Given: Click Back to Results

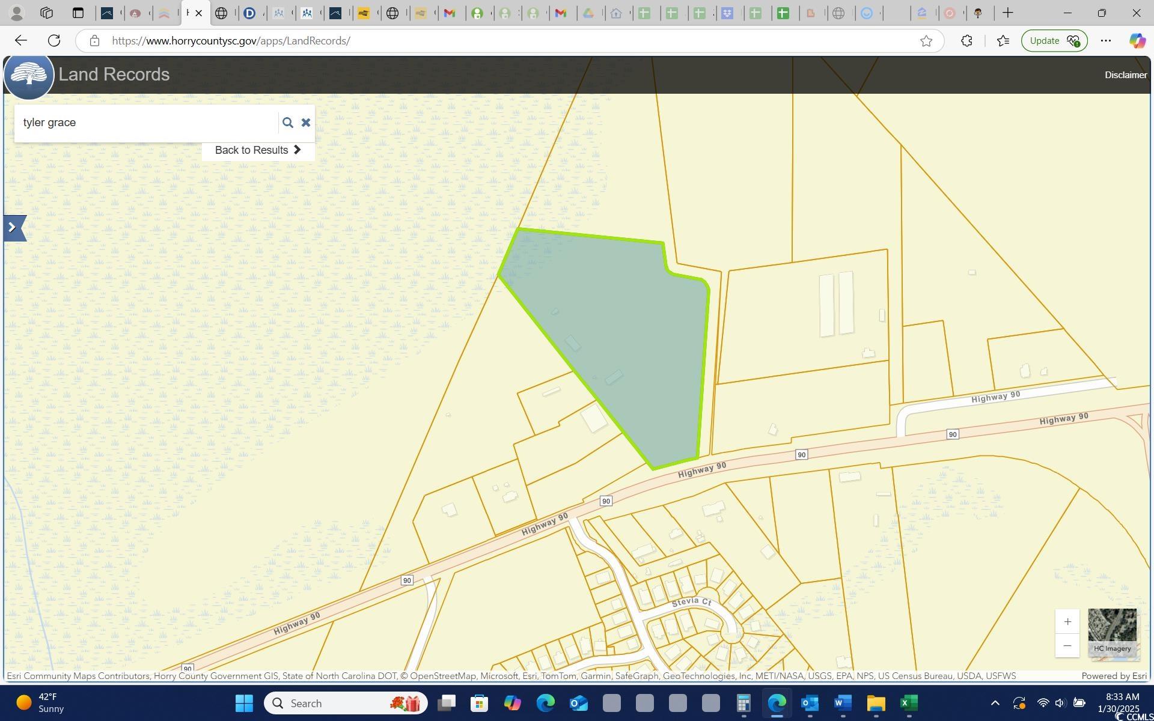Looking at the screenshot, I should coord(258,150).
